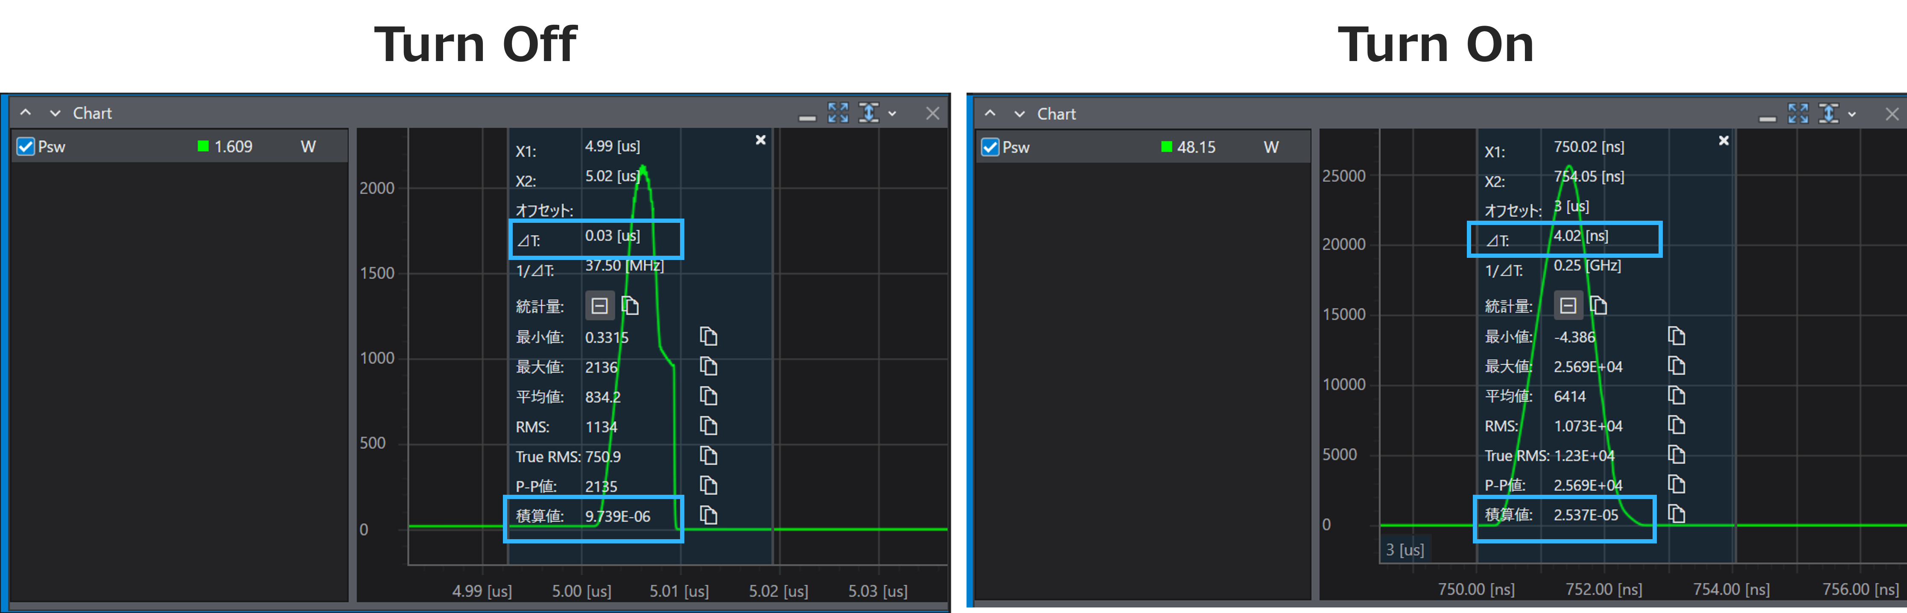This screenshot has height=613, width=1907.
Task: Copy RMS value 1.073E+04
Action: pos(1676,425)
